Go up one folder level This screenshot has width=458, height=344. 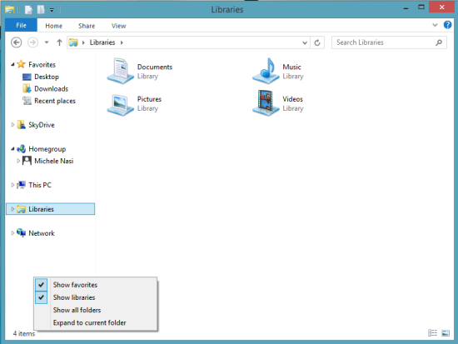(x=59, y=42)
